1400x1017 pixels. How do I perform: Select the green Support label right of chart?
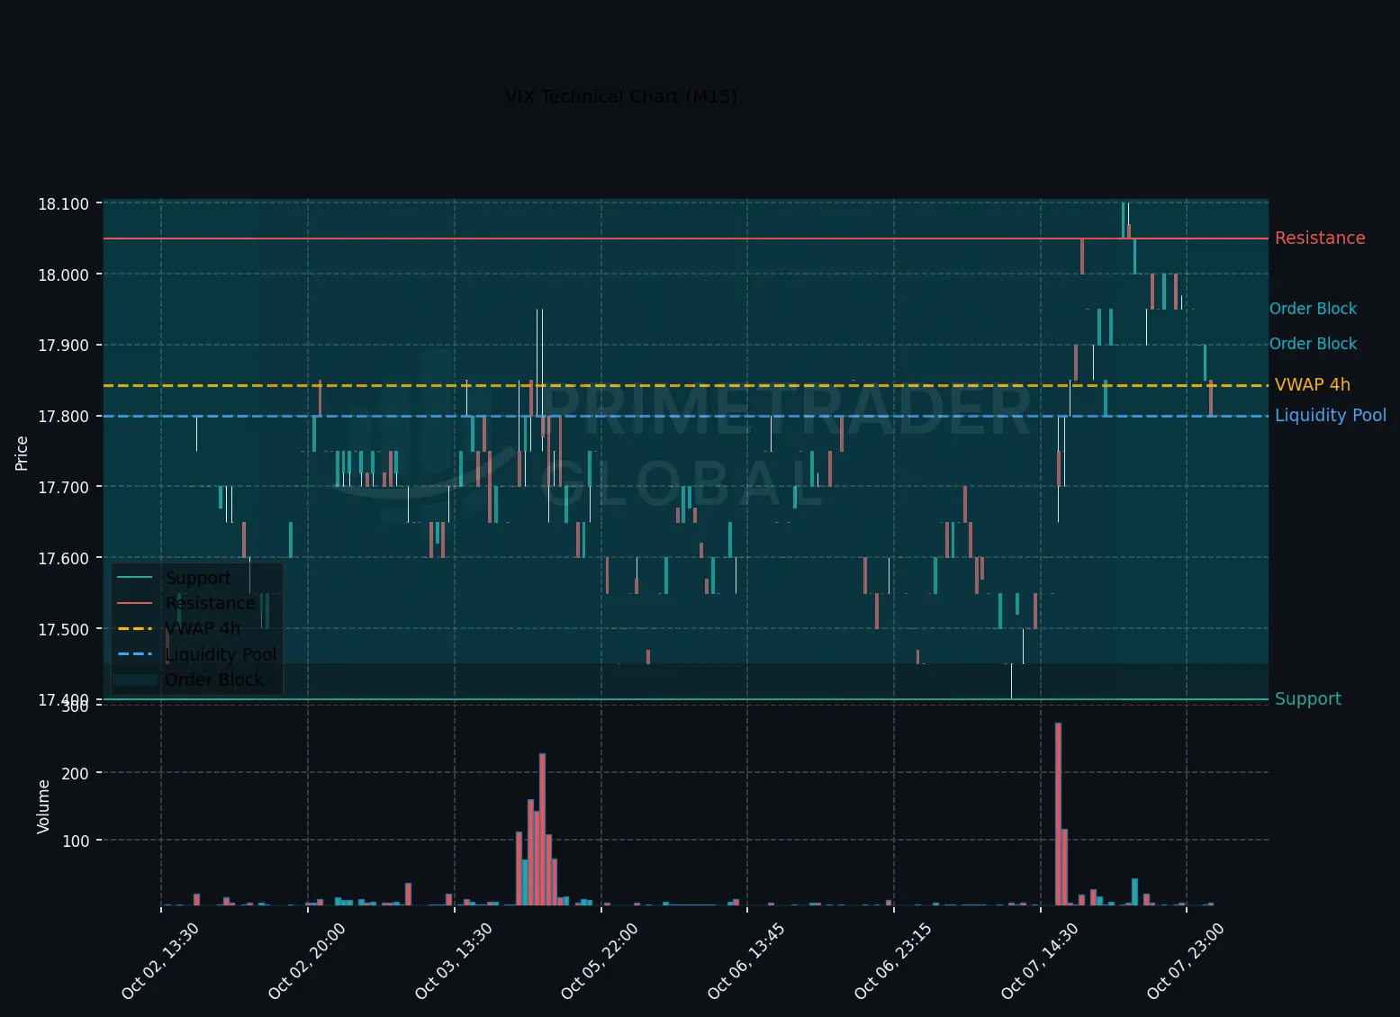pos(1308,698)
